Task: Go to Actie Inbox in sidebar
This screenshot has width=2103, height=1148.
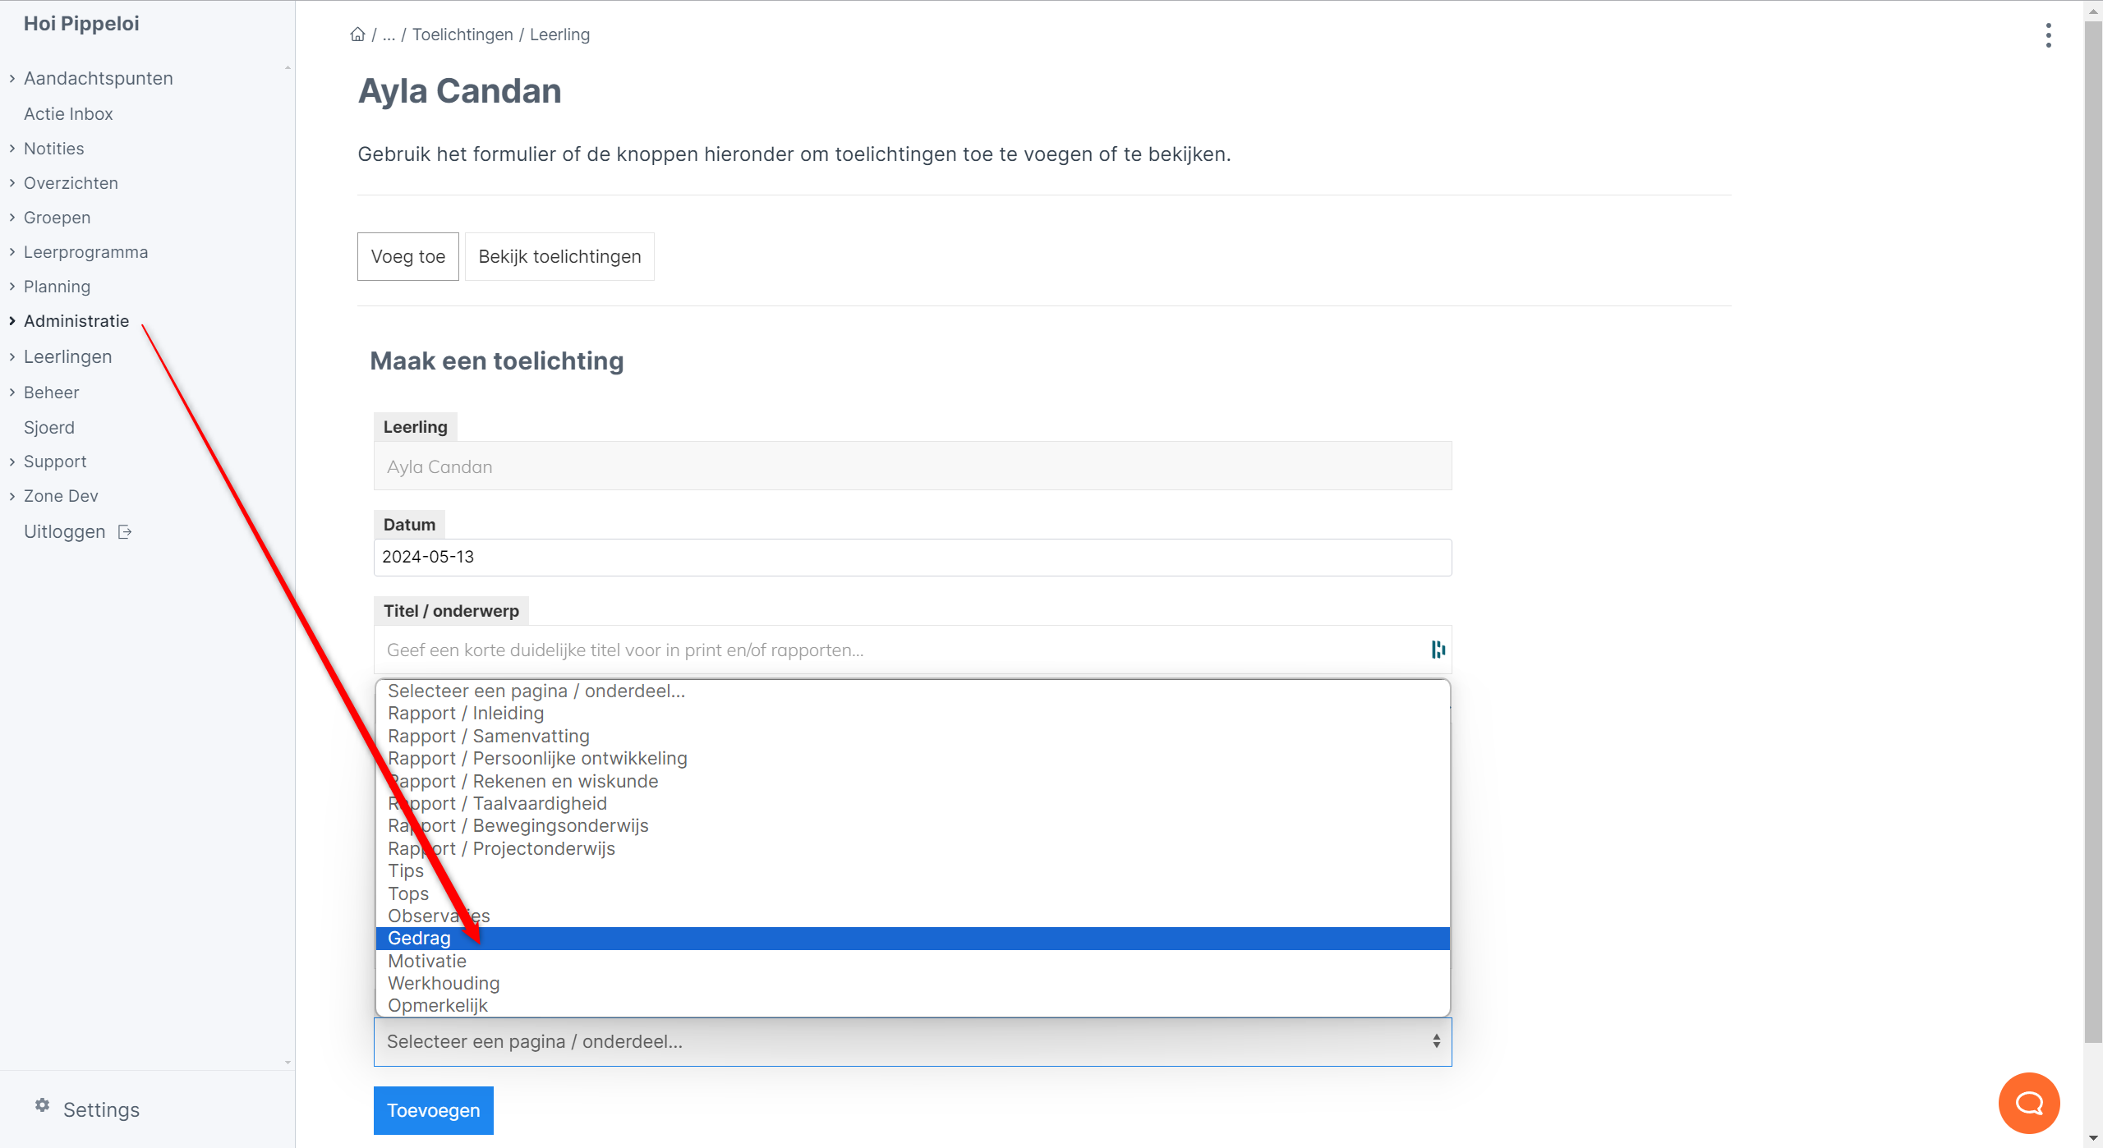Action: [68, 114]
